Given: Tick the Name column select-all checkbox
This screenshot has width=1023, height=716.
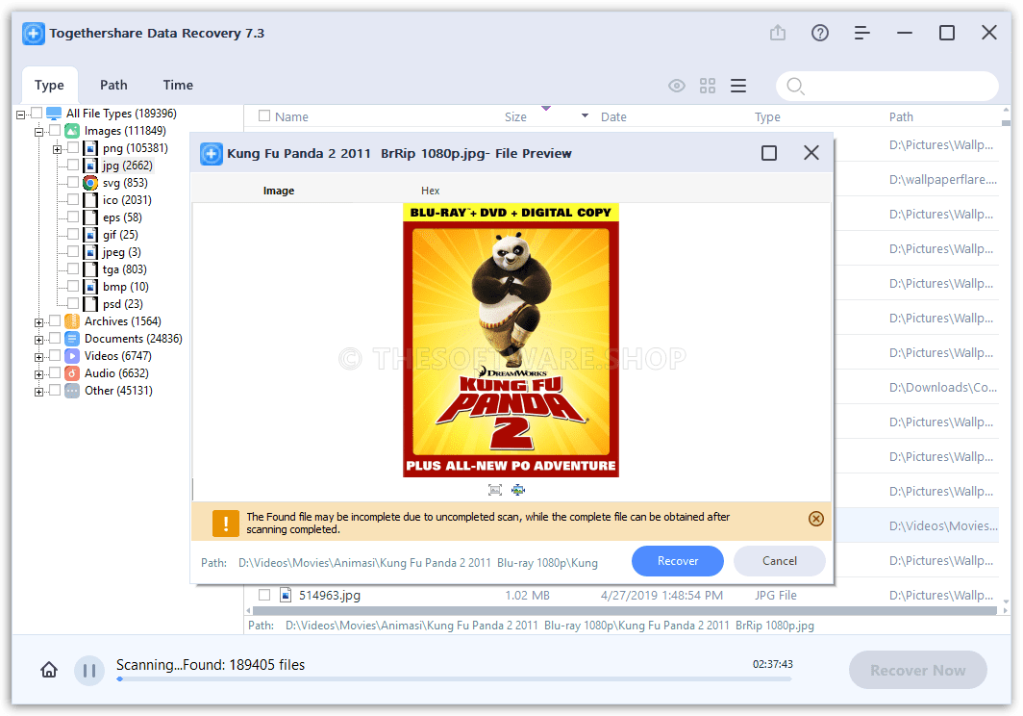Looking at the screenshot, I should tap(264, 115).
